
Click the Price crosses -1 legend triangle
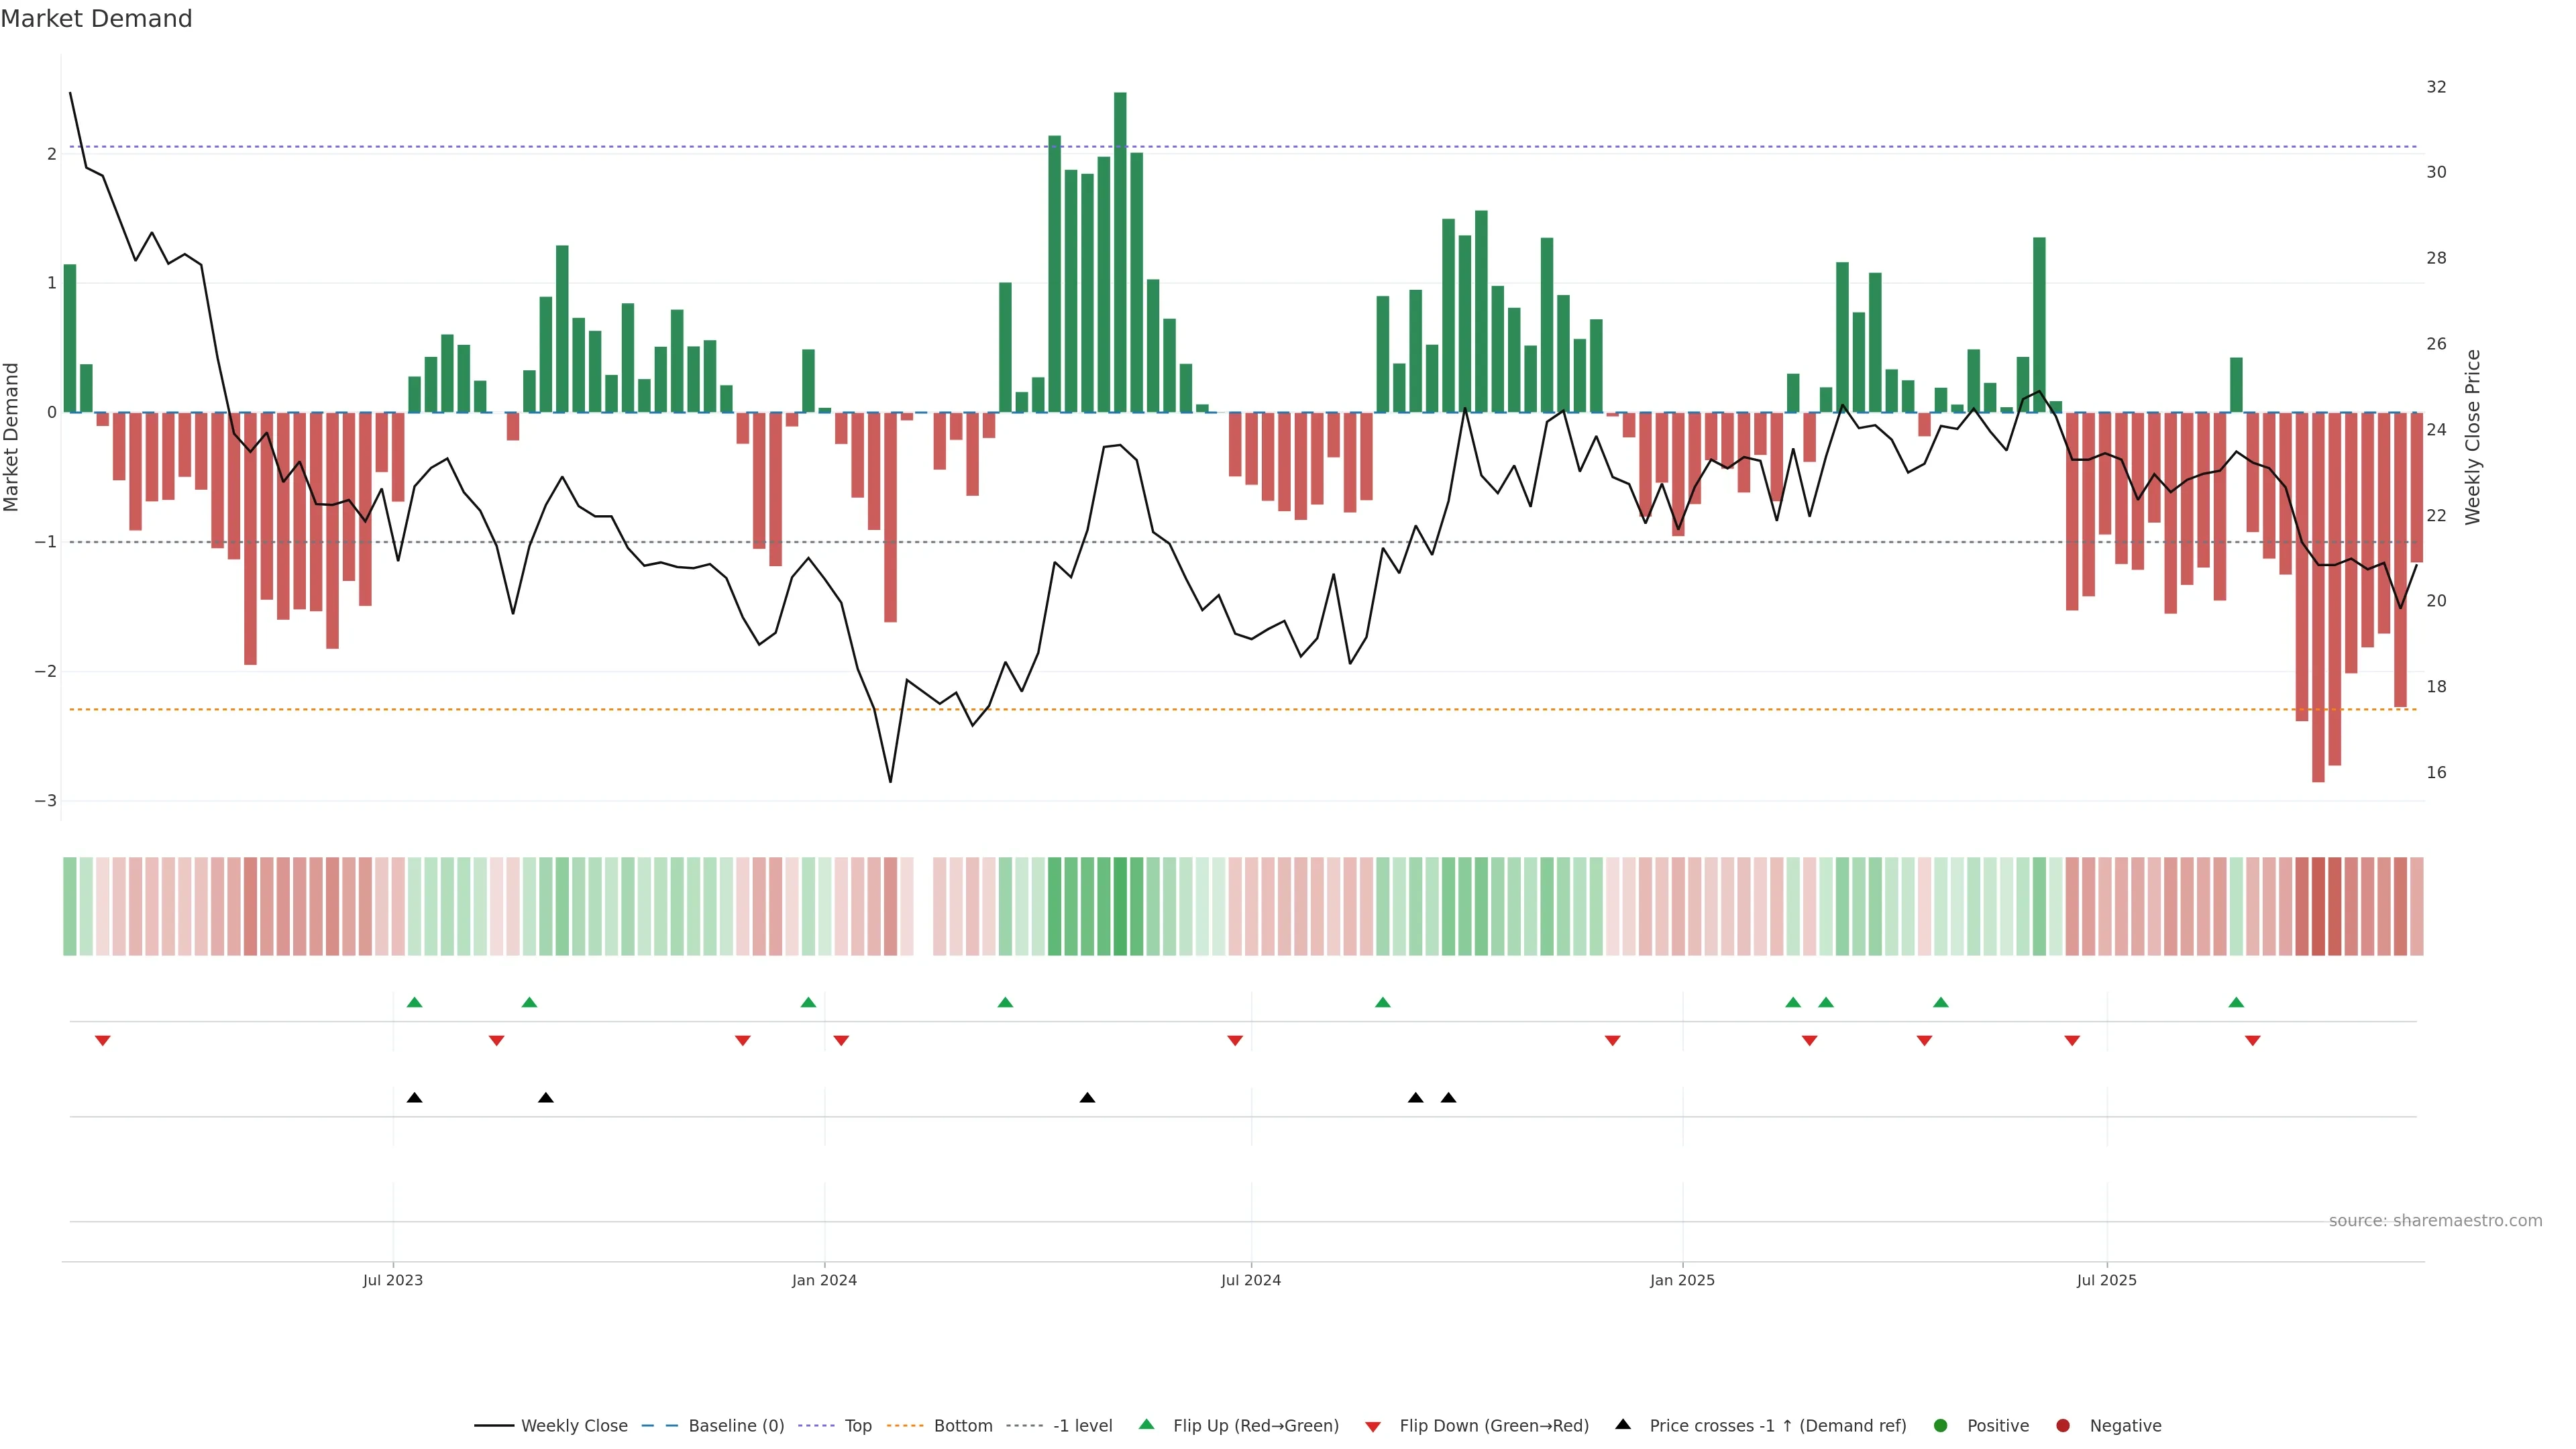click(1623, 1424)
